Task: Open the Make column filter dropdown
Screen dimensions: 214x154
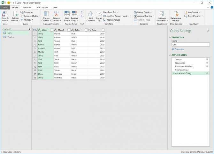Action: (x=52, y=30)
